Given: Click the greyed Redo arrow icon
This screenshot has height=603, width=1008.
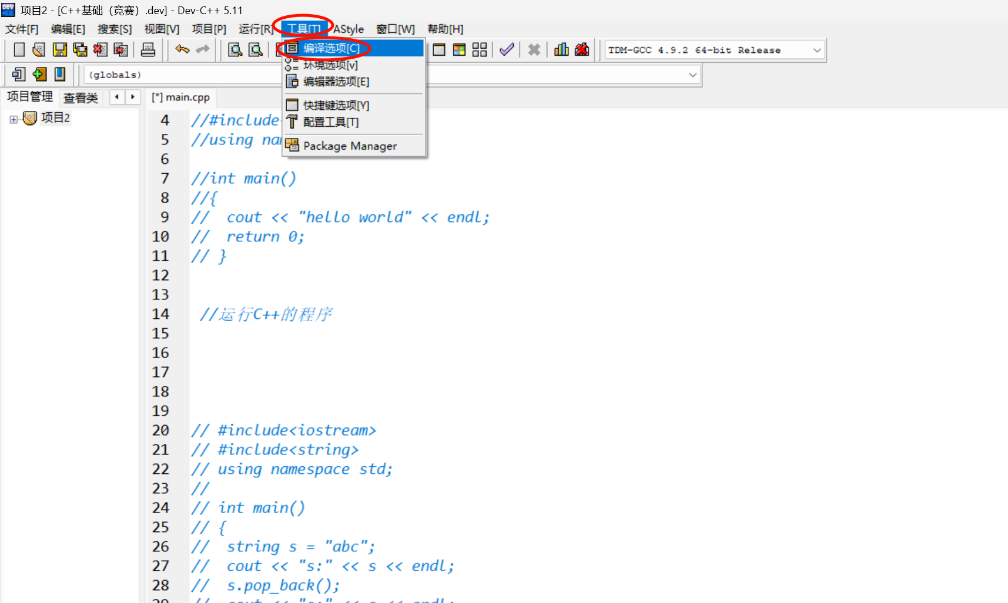Looking at the screenshot, I should pyautogui.click(x=203, y=50).
